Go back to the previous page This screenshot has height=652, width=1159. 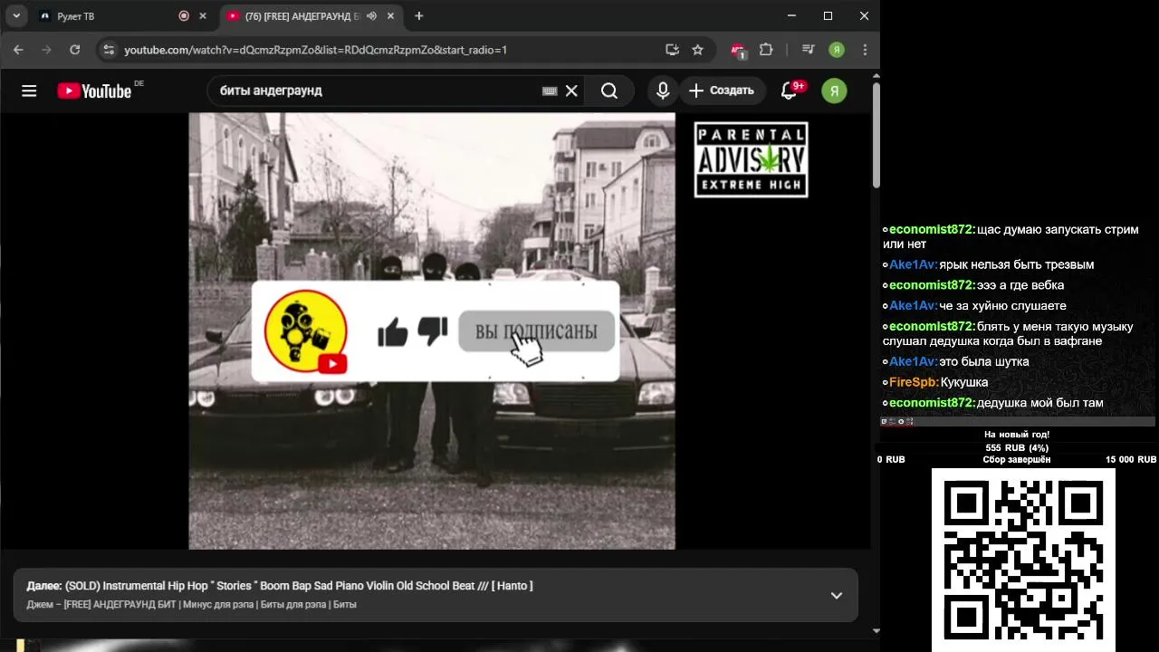18,50
